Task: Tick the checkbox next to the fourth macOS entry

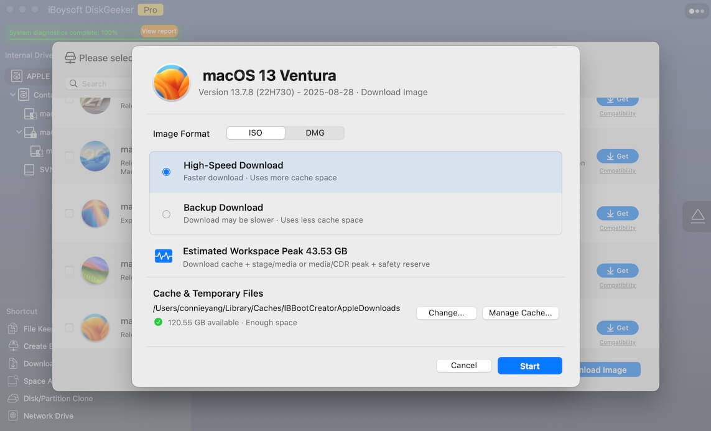Action: point(69,271)
